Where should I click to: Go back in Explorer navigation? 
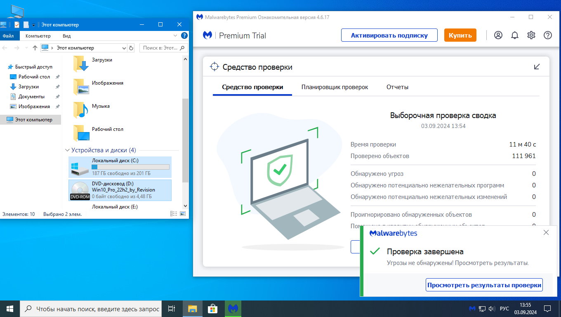[x=5, y=48]
